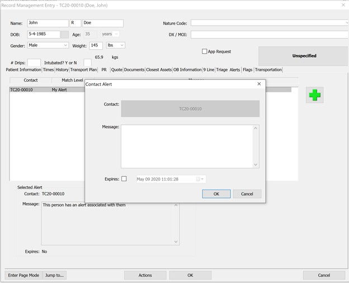Open the Quote tab

coord(117,70)
